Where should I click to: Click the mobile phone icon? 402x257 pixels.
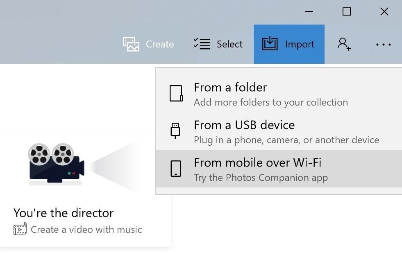coord(176,169)
